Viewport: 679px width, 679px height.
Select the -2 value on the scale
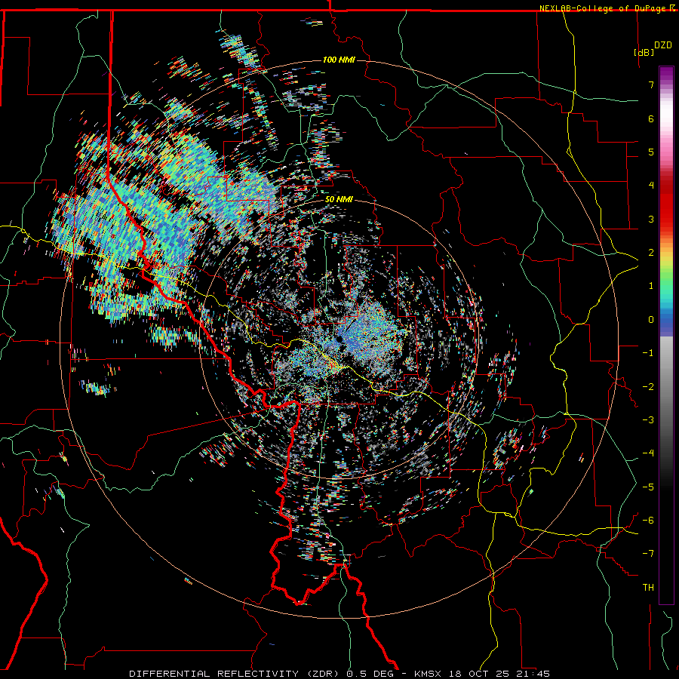click(648, 387)
